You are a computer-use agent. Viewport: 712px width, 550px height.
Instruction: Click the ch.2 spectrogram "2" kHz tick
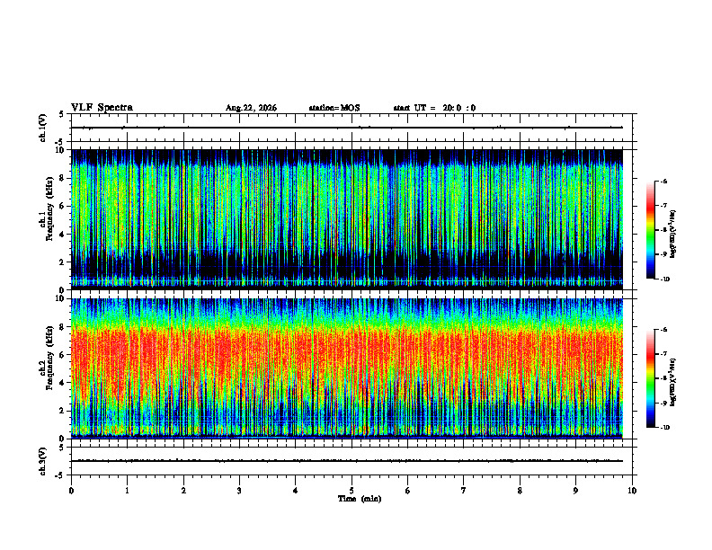(x=63, y=411)
